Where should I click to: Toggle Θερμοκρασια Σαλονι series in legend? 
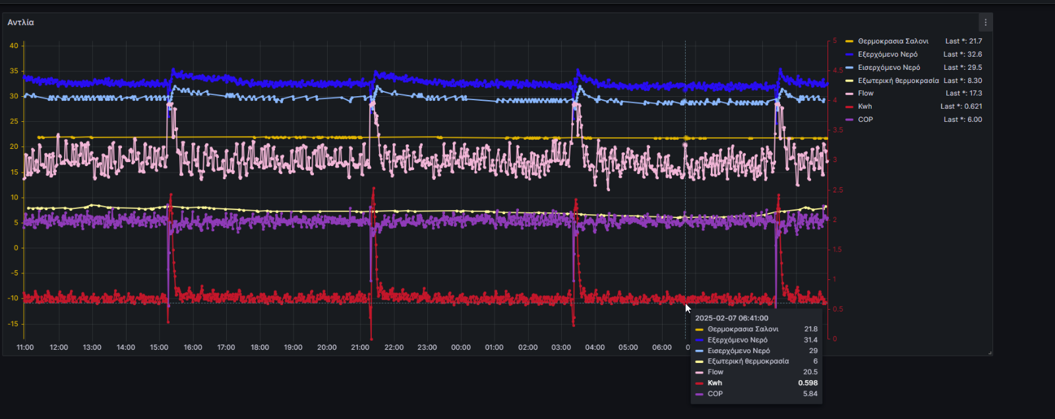(893, 41)
